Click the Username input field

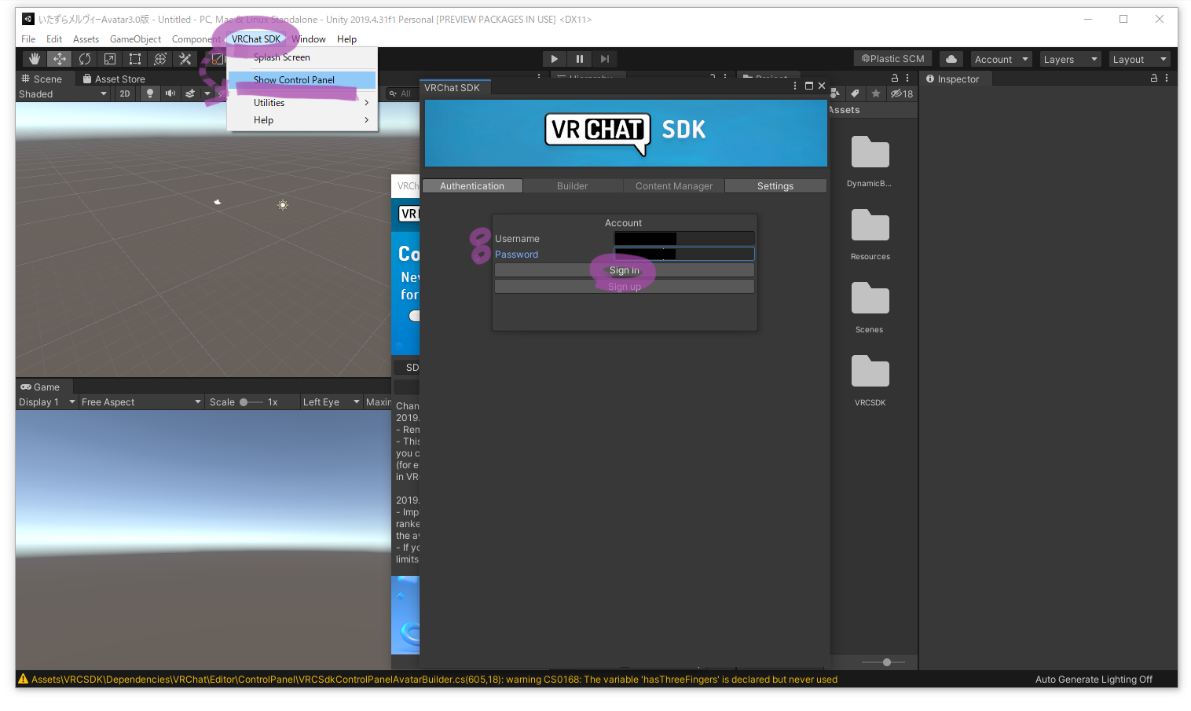pos(684,238)
